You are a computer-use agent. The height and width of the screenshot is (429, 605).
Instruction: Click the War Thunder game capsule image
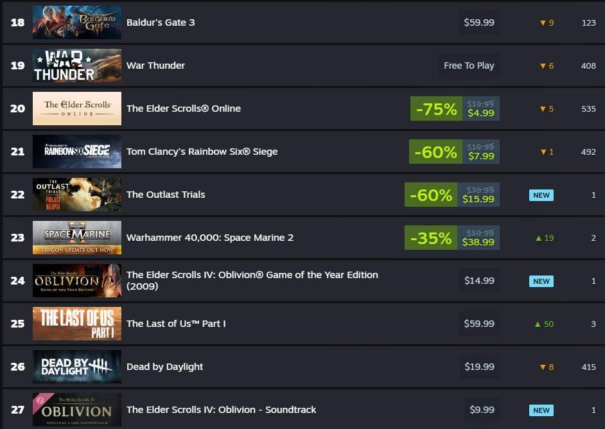tap(77, 66)
